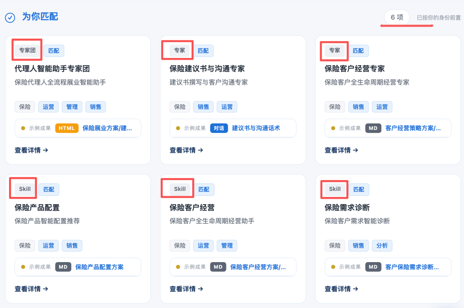Screen dimensions: 464x308
Task: Open 查看详情 for 保险需求诊断
Action: [x=341, y=289]
